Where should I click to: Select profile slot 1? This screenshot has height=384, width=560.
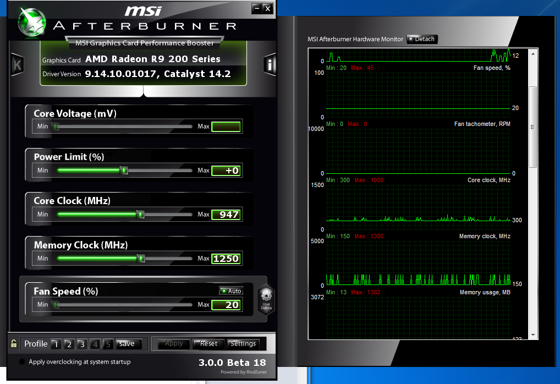pos(56,344)
